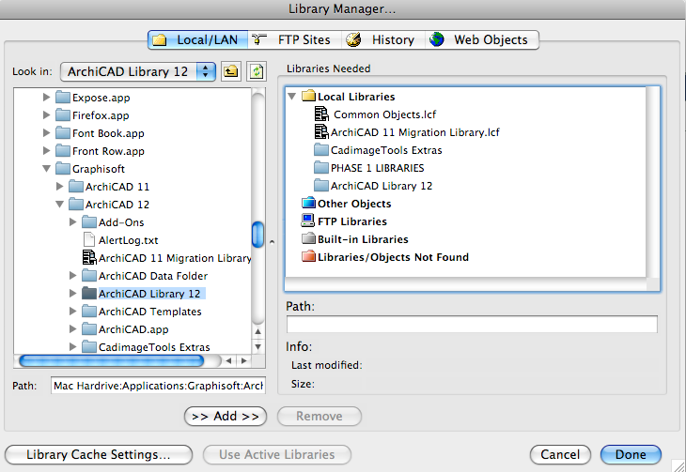The image size is (686, 472).
Task: Open the History tab
Action: pos(383,39)
